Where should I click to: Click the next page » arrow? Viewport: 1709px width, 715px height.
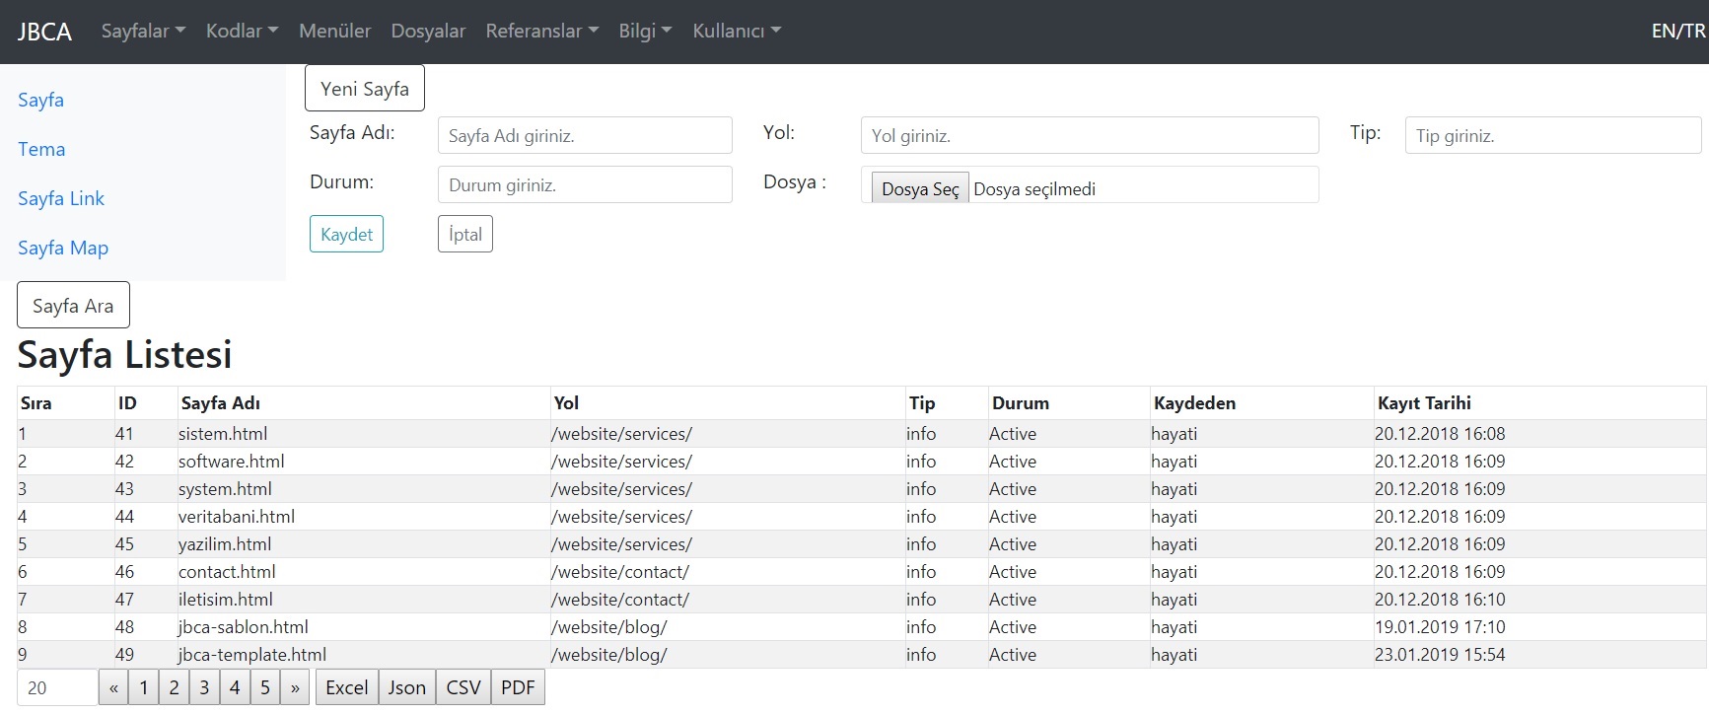(x=295, y=687)
